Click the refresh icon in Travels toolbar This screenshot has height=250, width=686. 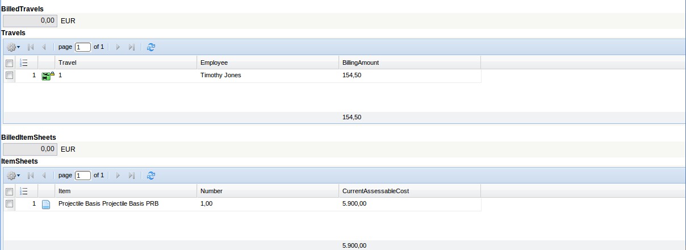(150, 47)
